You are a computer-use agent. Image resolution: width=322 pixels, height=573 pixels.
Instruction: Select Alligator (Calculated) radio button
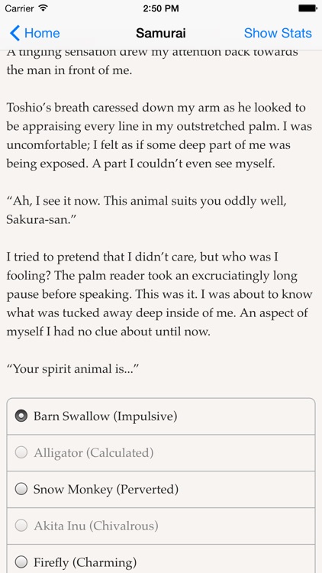point(21,452)
